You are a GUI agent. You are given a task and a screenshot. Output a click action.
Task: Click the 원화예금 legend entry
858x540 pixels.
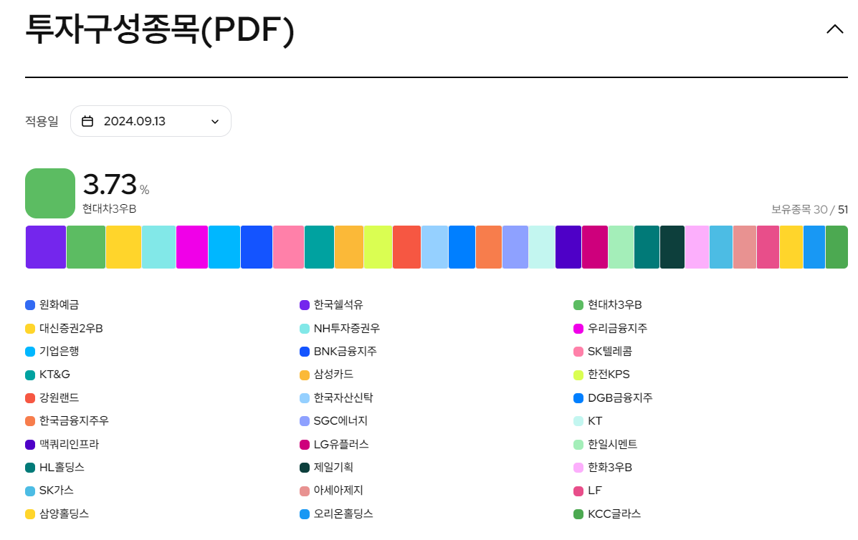click(52, 305)
